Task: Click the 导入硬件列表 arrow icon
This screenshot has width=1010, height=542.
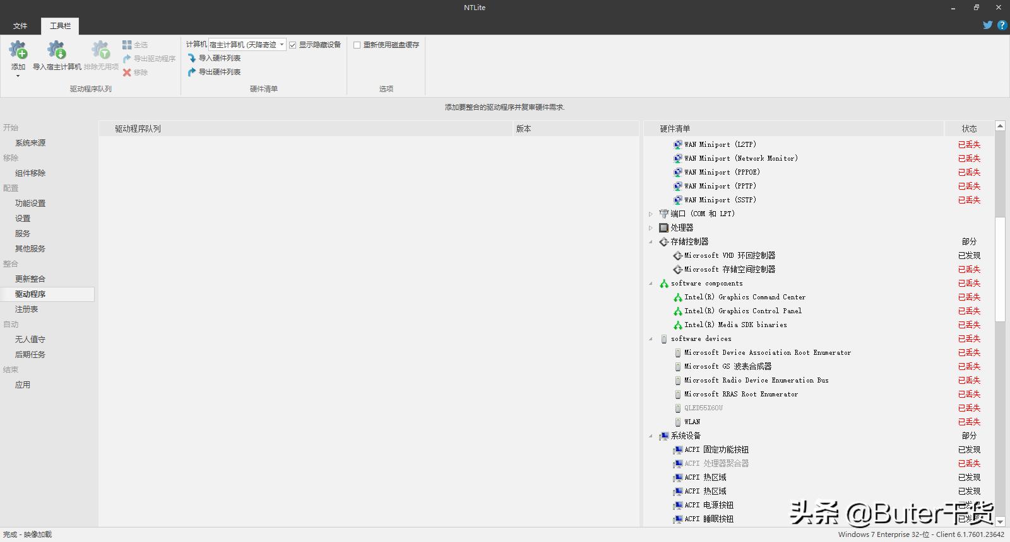Action: tap(192, 58)
